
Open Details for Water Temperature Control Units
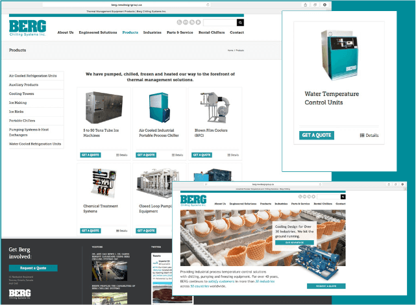[369, 136]
